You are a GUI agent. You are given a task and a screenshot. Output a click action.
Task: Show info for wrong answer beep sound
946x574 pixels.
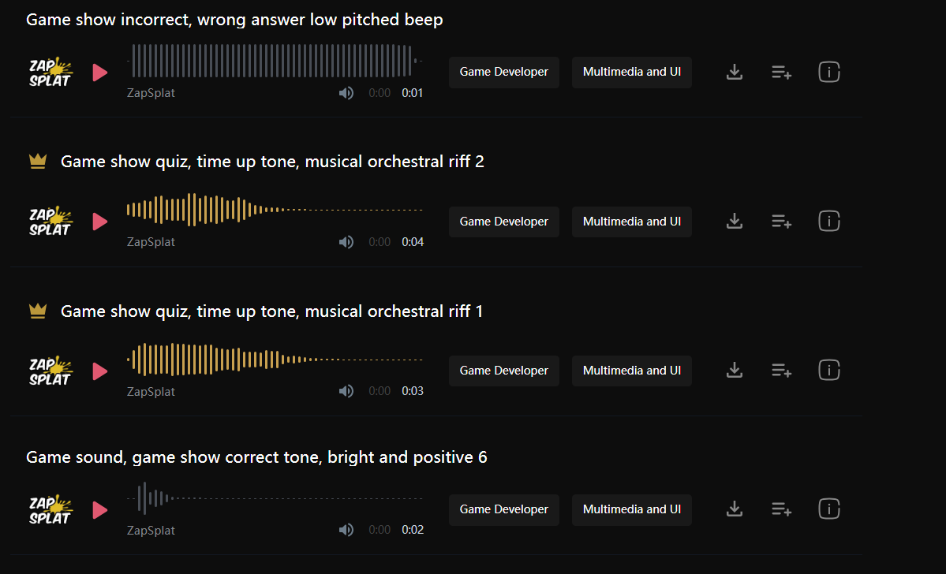click(x=829, y=73)
